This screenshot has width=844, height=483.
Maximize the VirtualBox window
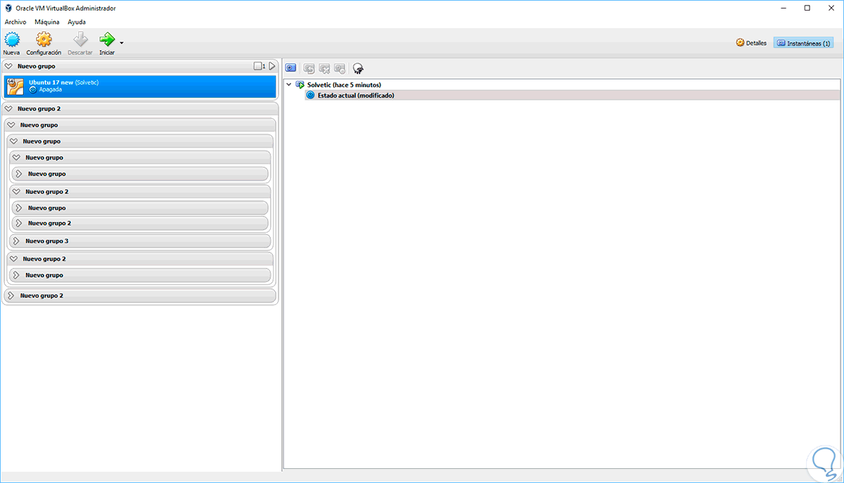[x=807, y=8]
